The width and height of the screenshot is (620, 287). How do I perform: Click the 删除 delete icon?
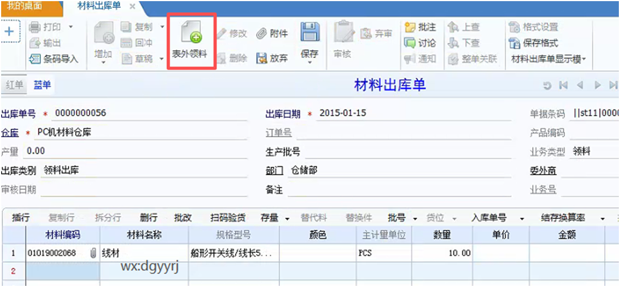click(221, 58)
